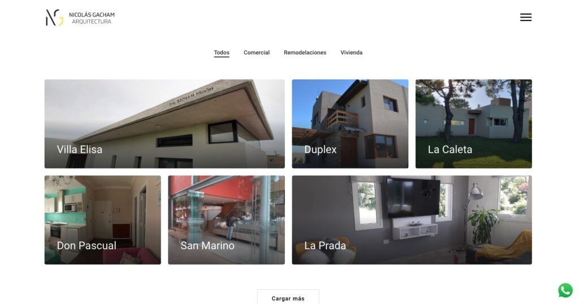Open the La Caleta project thumbnail
This screenshot has width=579, height=304.
coord(473,124)
